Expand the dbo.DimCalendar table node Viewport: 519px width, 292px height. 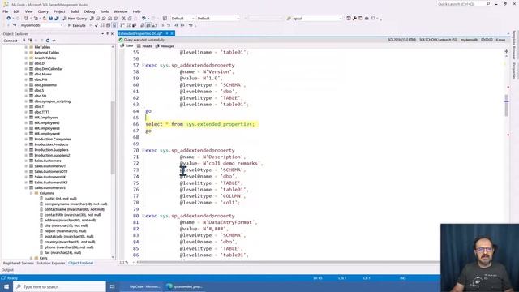tap(26, 69)
